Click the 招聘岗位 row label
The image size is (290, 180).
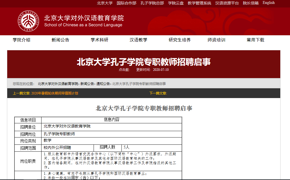coord(28,134)
